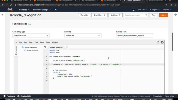Open the N. Virginia region menu

point(154,10)
